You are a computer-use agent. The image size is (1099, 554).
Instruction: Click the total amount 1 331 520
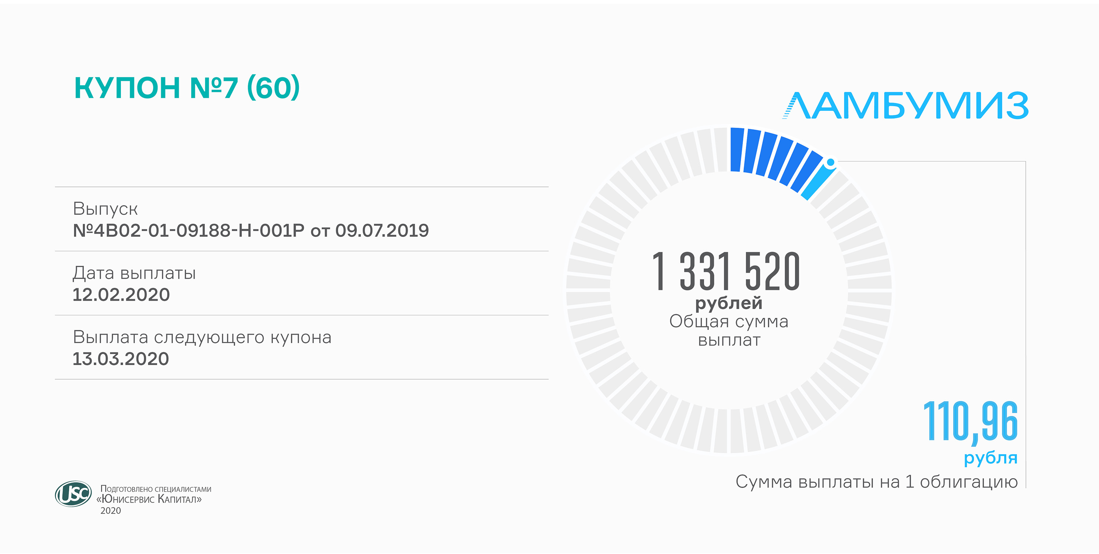[x=726, y=271]
